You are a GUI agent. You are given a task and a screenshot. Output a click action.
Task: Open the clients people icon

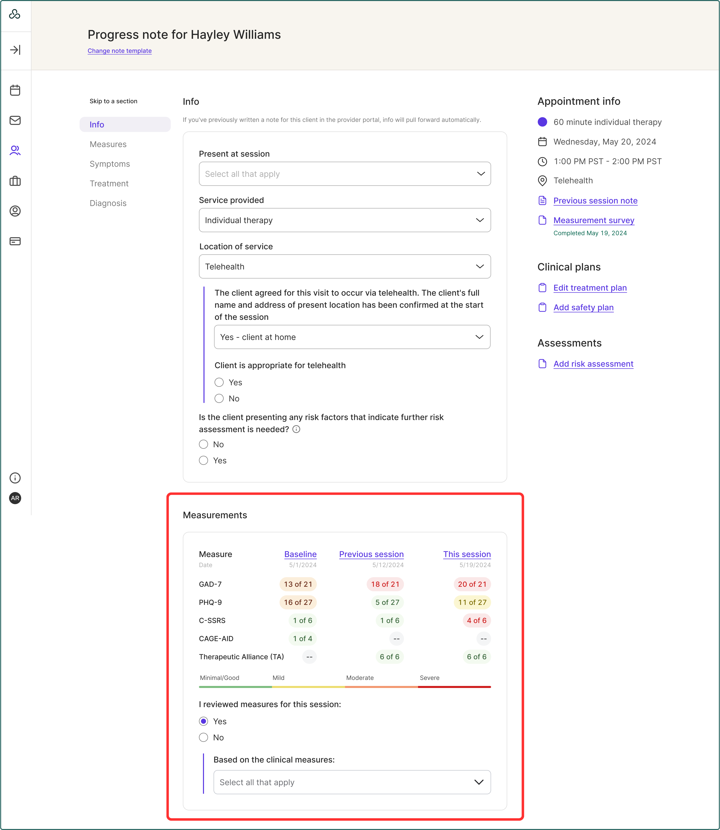pos(15,150)
